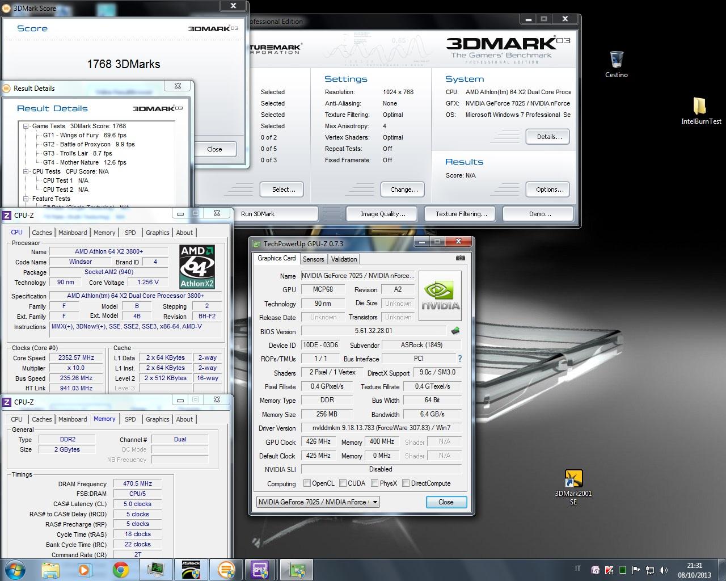Select the GT1 - Wings of Fury result row

click(85, 135)
